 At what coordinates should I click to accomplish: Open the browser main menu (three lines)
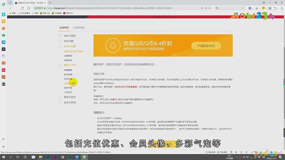point(282,8)
